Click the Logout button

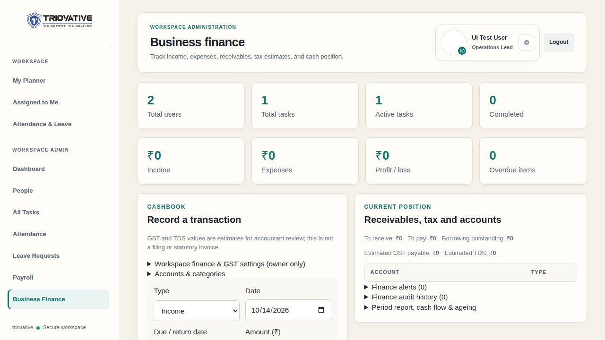(559, 42)
